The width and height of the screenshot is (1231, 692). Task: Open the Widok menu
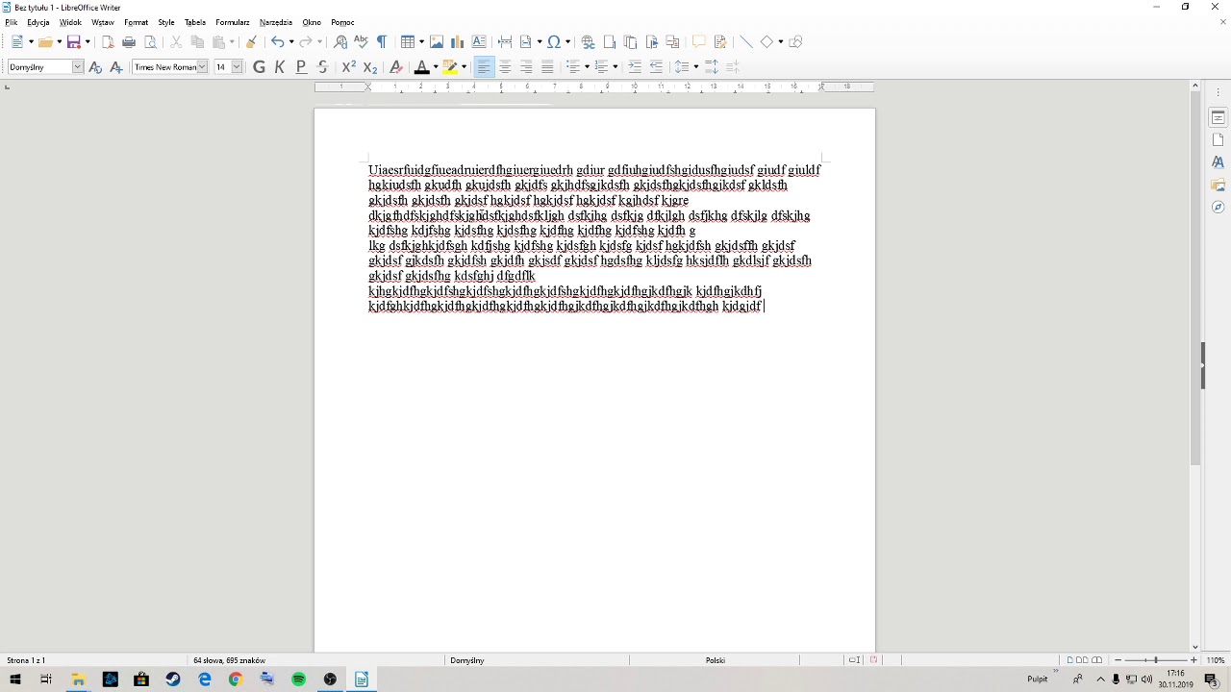click(70, 22)
